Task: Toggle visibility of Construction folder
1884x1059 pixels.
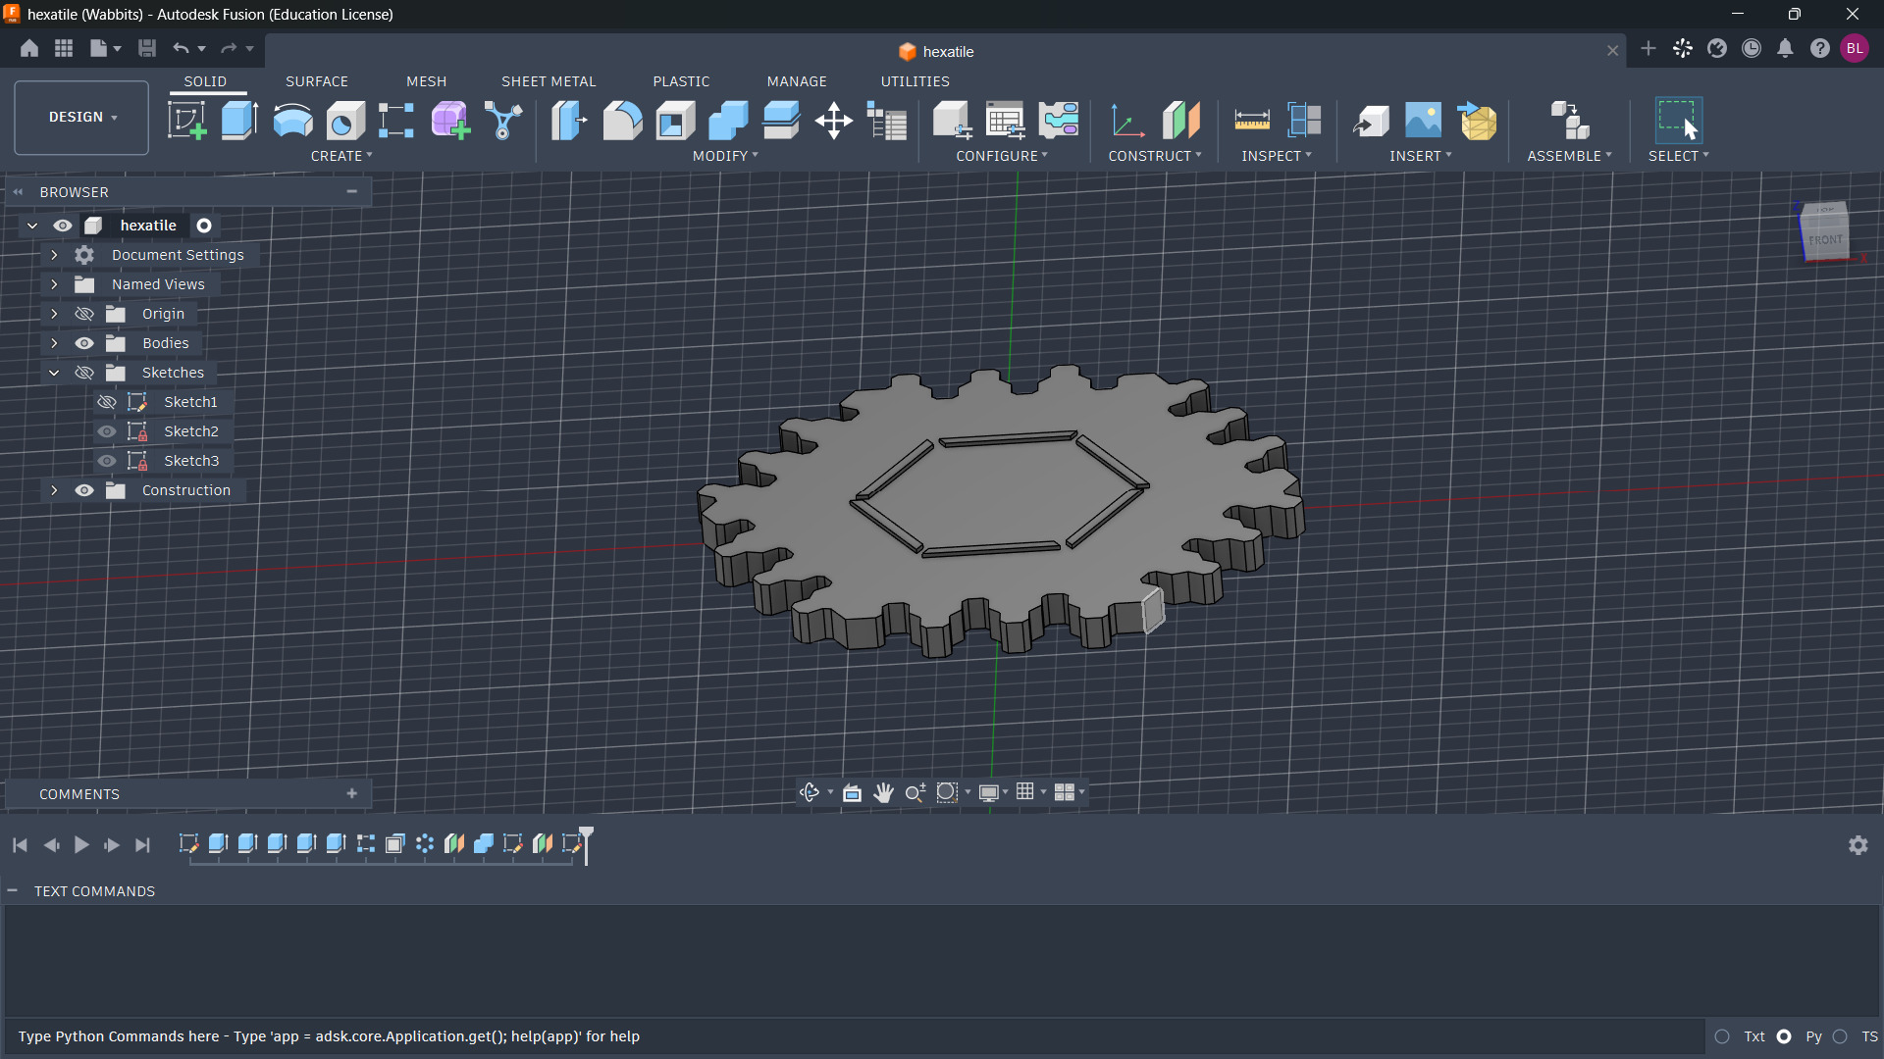Action: click(x=84, y=490)
